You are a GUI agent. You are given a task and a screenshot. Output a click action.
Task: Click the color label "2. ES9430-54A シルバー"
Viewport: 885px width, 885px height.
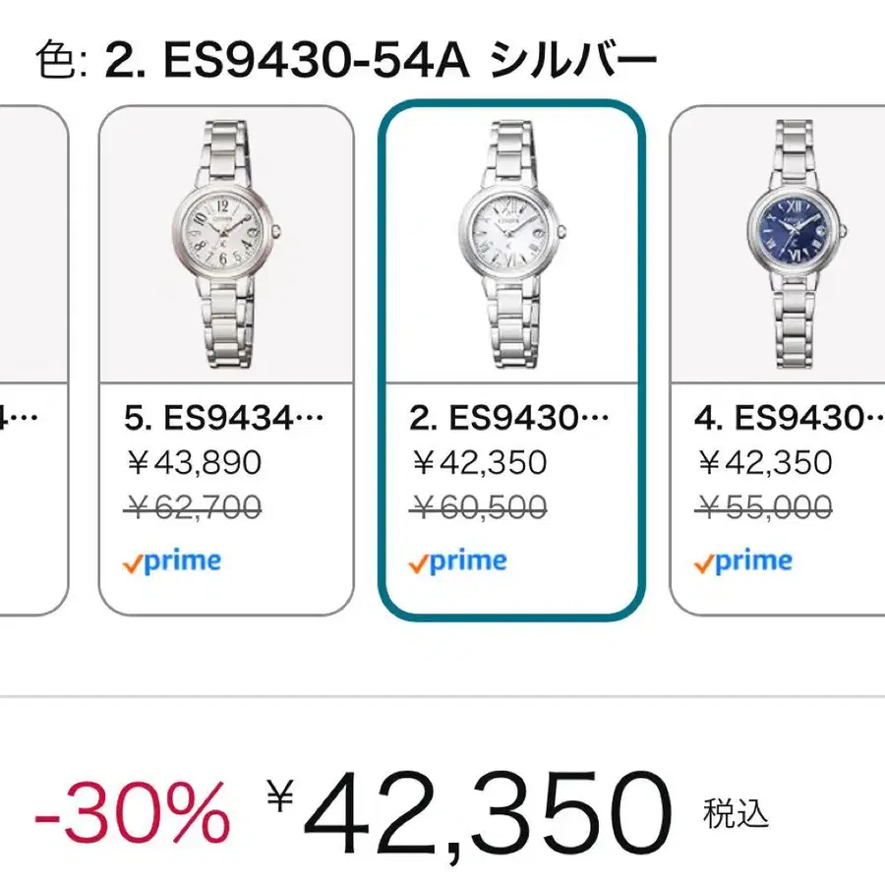(381, 61)
